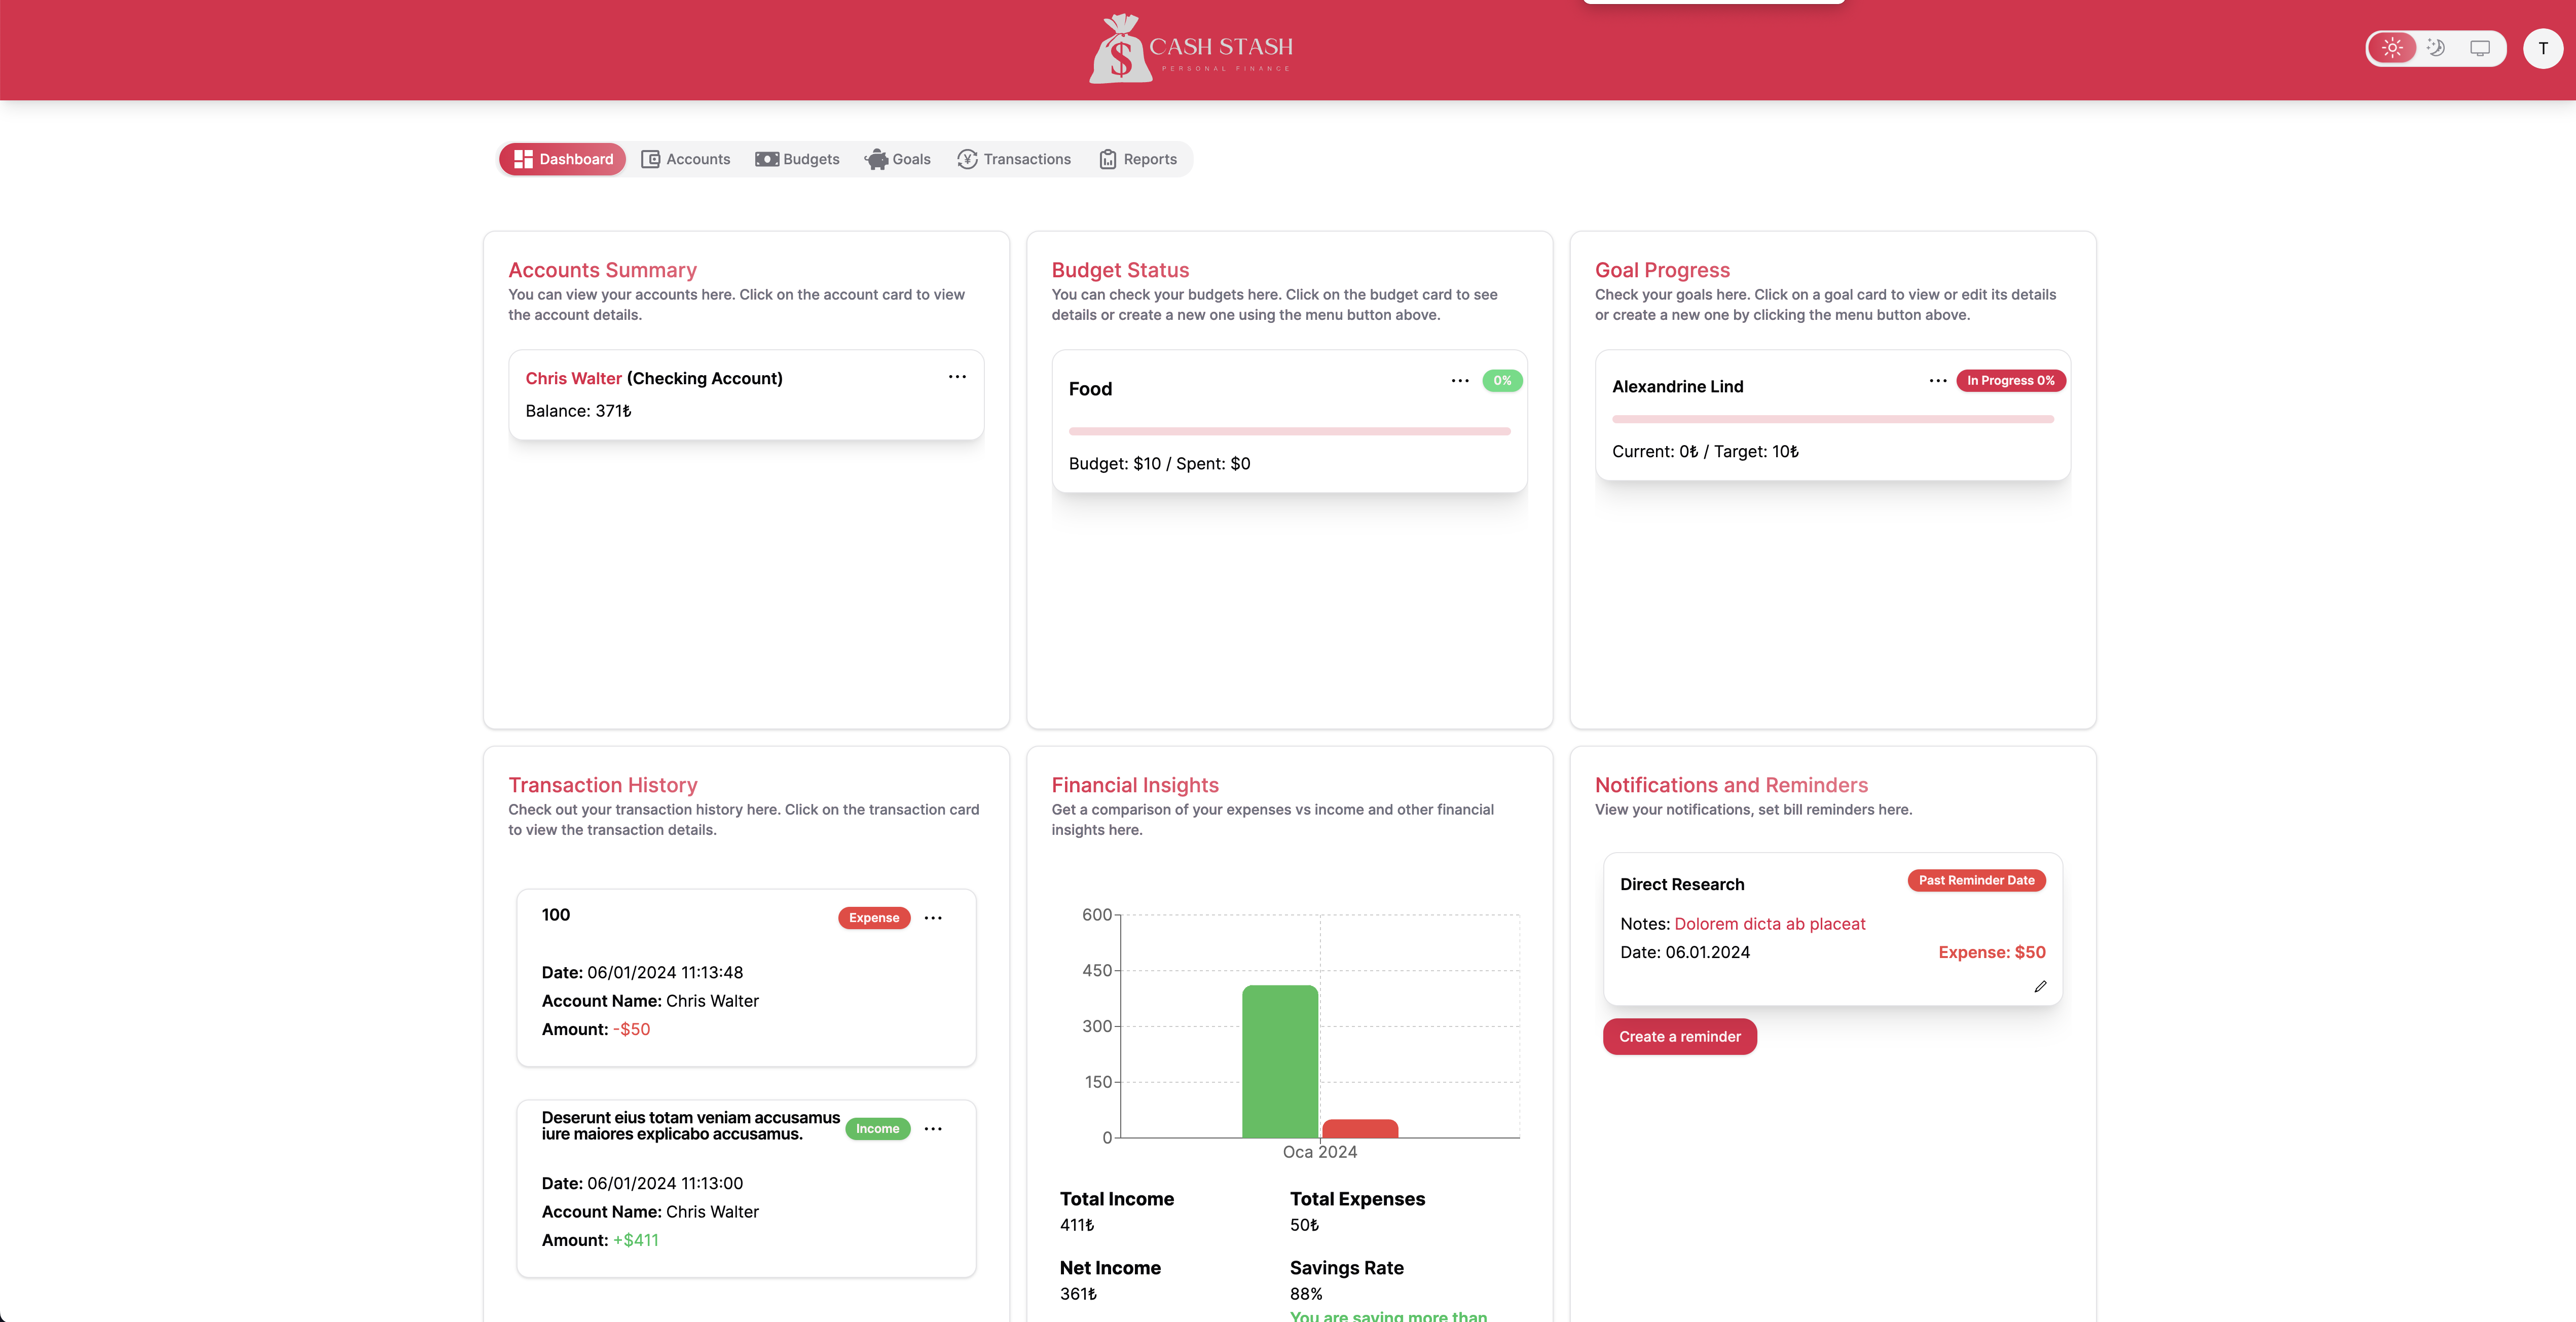Open the menu on the Food budget card
The width and height of the screenshot is (2576, 1322).
[x=1460, y=381]
